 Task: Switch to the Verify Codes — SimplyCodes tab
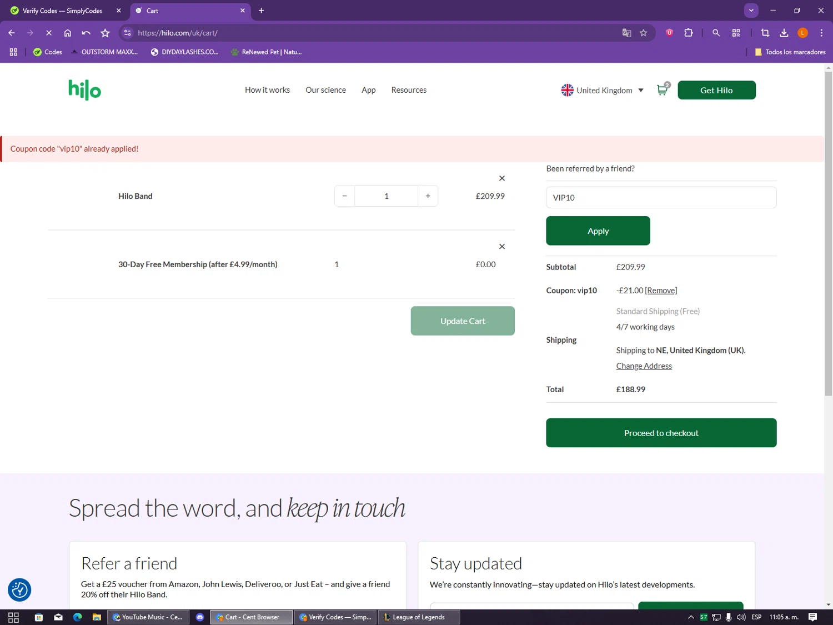(x=62, y=11)
